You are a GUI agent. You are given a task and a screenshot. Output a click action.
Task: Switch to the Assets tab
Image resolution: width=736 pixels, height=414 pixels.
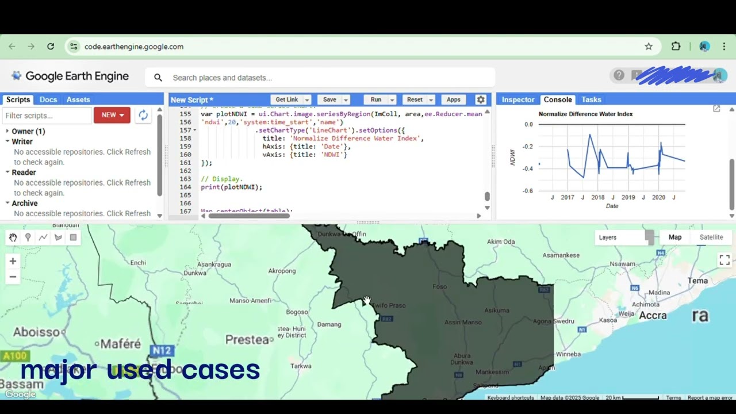(78, 99)
